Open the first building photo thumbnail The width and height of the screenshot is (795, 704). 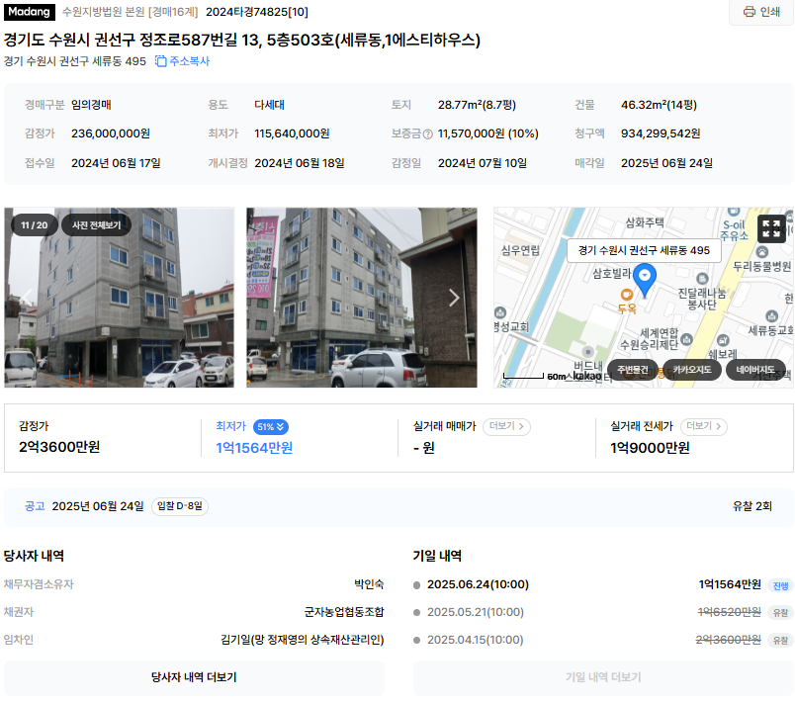(x=119, y=298)
